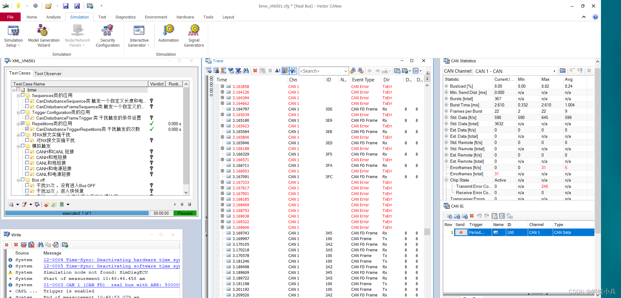This screenshot has height=298, width=621.
Task: Click the Help question mark icon
Action: point(595,17)
